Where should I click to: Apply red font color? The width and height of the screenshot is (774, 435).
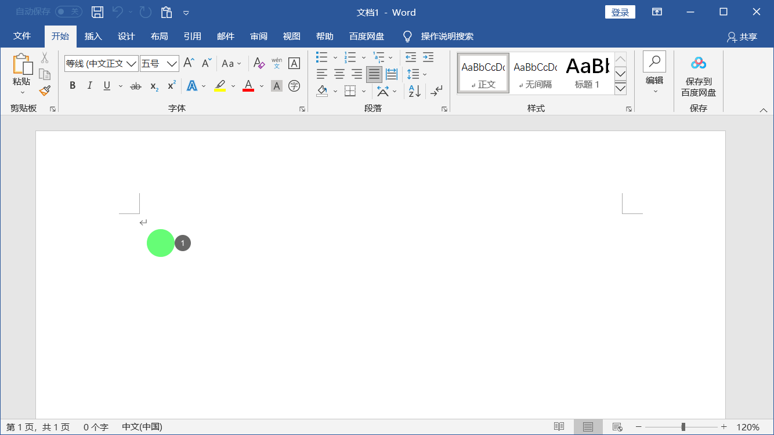point(248,86)
